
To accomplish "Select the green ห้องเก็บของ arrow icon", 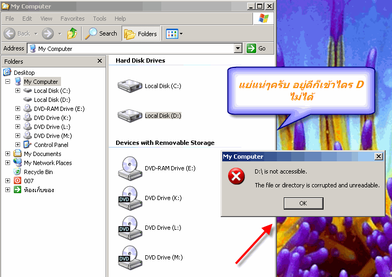I will 18,189.
